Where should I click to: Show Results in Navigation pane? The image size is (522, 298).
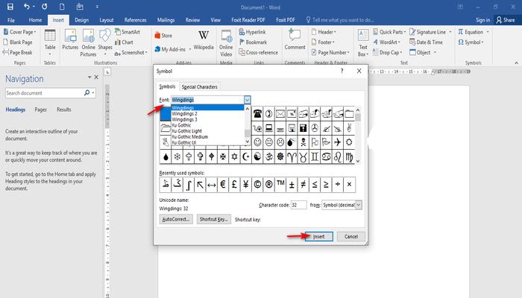64,110
